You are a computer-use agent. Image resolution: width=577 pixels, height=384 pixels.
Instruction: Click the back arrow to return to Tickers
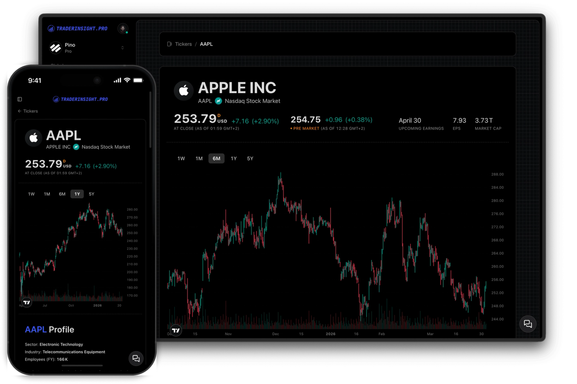tap(19, 111)
